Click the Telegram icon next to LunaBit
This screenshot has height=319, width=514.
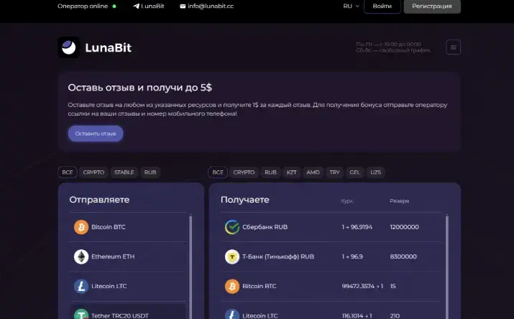[x=136, y=6]
